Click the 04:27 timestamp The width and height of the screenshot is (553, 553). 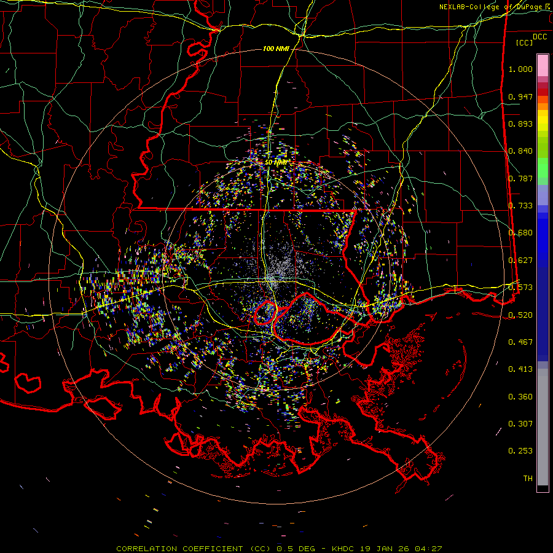pyautogui.click(x=428, y=549)
